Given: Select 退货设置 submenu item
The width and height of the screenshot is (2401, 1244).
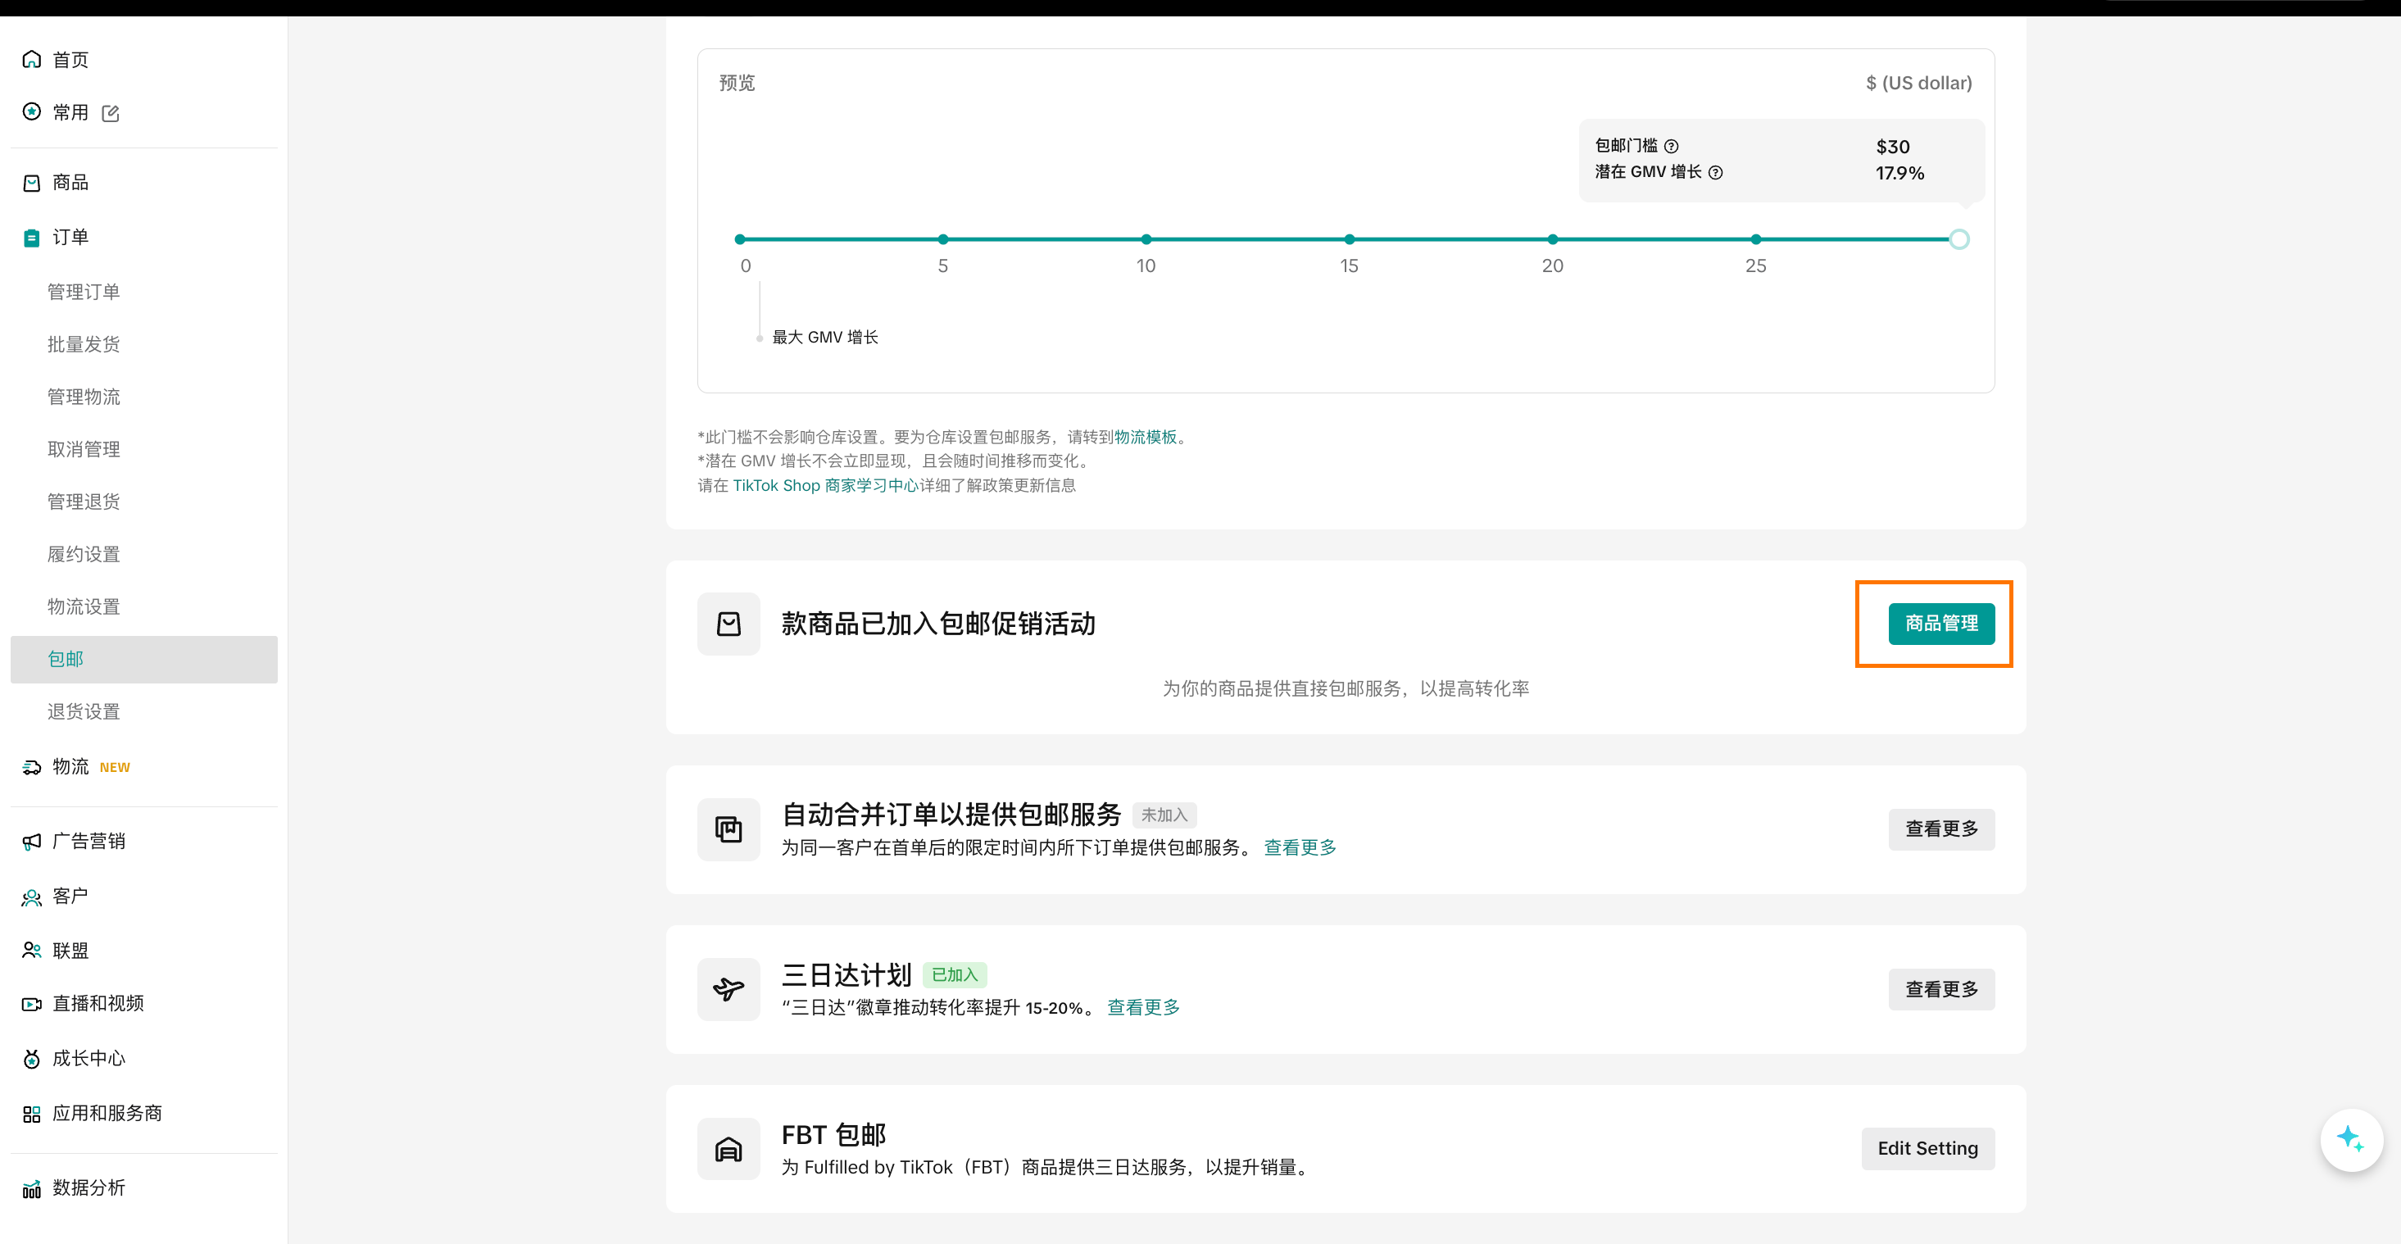Looking at the screenshot, I should click(84, 711).
